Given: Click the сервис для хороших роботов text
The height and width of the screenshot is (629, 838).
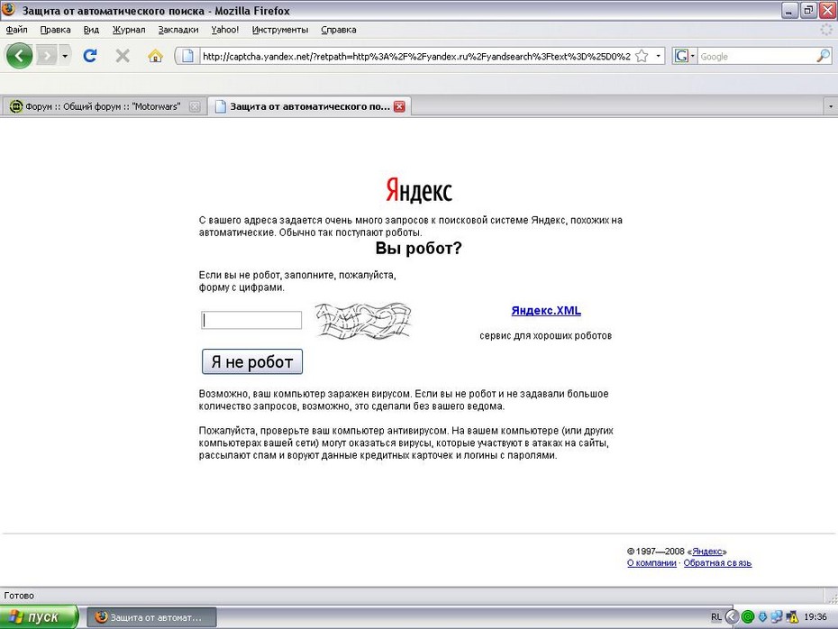Looking at the screenshot, I should pyautogui.click(x=546, y=335).
